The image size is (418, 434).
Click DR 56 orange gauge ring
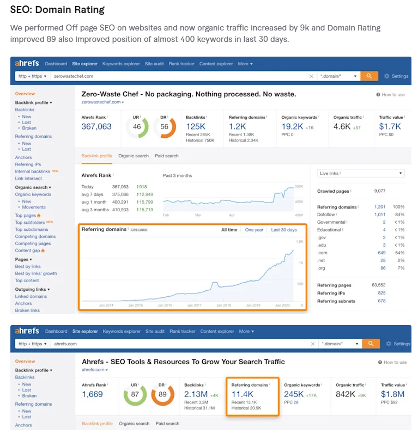[165, 127]
